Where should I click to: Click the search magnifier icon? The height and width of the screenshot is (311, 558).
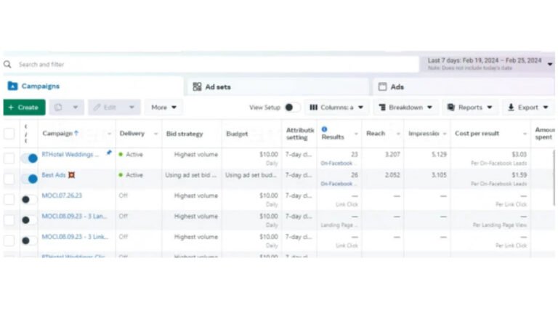coord(8,65)
